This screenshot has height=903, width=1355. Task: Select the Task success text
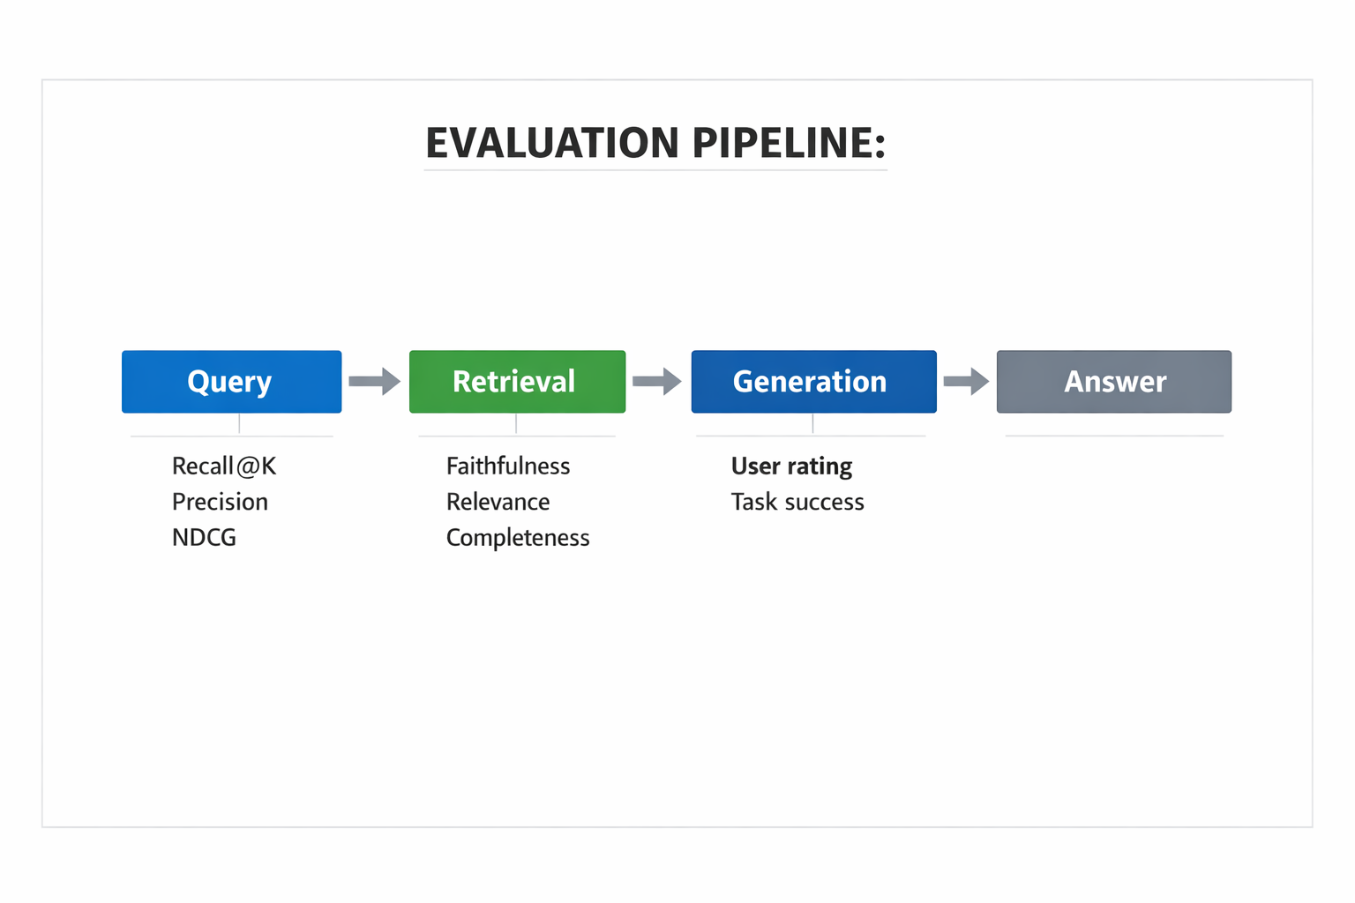tap(797, 502)
